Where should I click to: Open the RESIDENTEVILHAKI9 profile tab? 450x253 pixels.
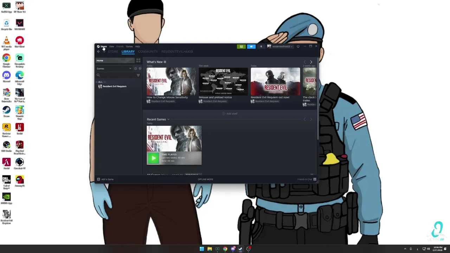click(x=177, y=52)
